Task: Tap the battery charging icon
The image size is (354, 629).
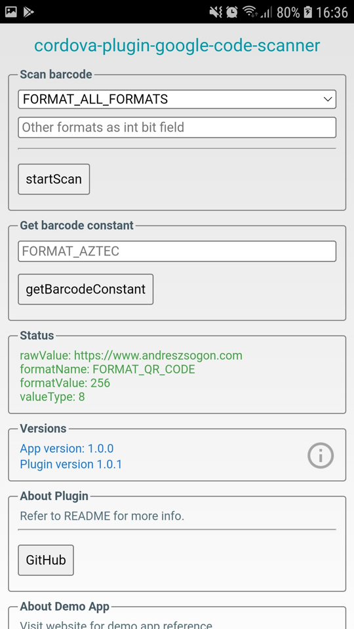Action: (307, 12)
